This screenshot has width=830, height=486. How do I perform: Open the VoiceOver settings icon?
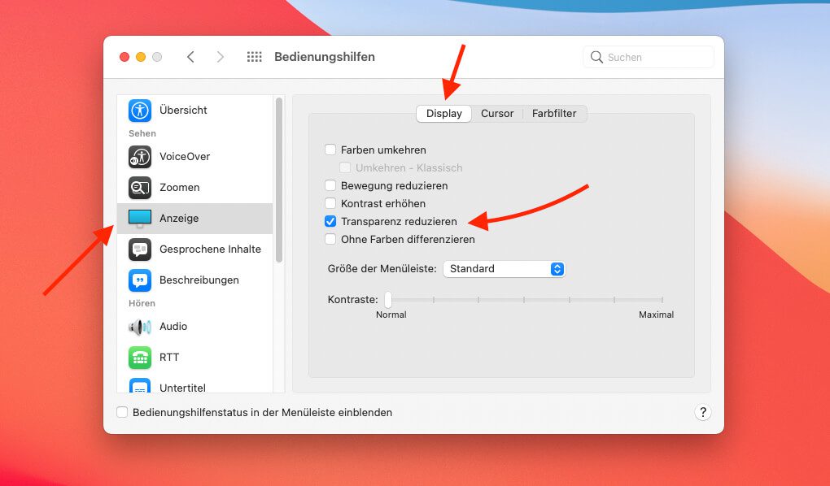pyautogui.click(x=140, y=157)
